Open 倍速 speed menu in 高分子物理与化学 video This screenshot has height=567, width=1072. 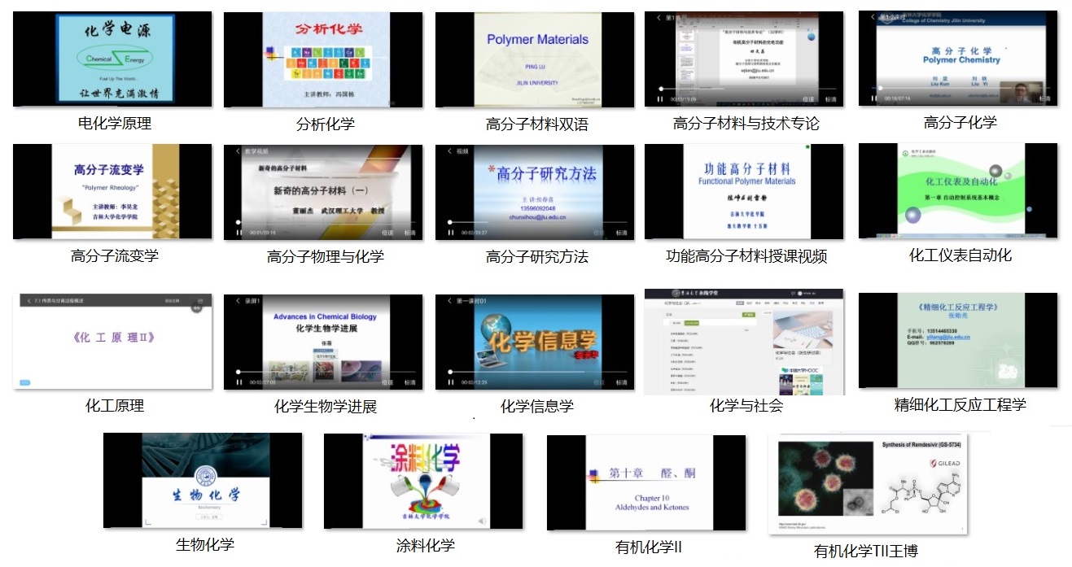[x=387, y=233]
